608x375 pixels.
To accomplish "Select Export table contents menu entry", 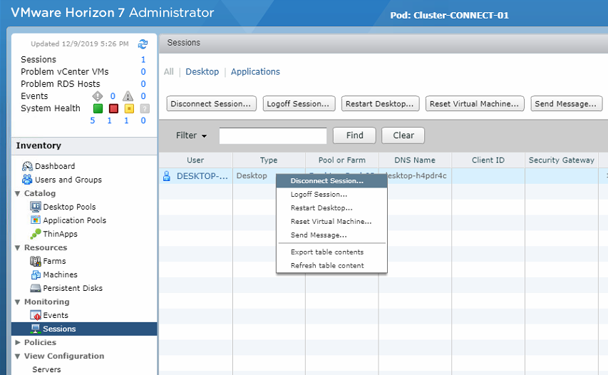I will tap(331, 252).
